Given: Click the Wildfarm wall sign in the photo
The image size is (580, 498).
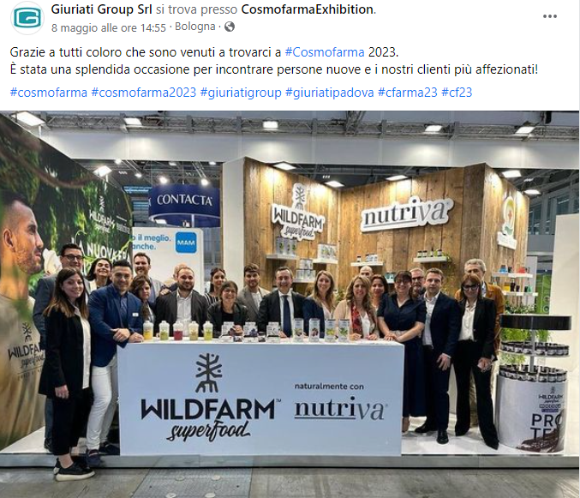Looking at the screenshot, I should 298,214.
